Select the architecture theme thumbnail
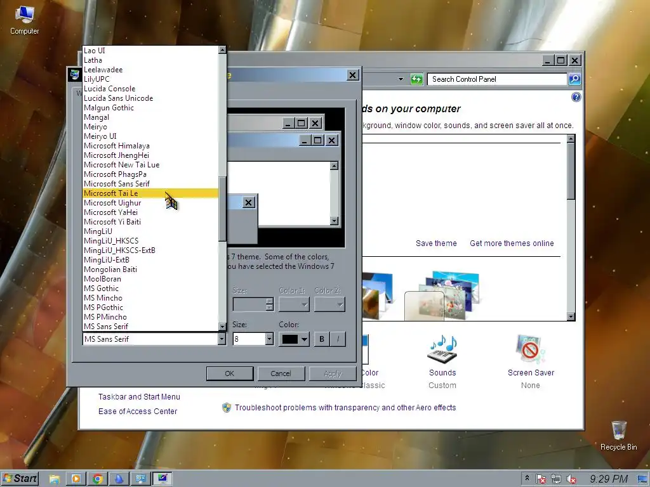650x487 pixels. click(x=378, y=295)
